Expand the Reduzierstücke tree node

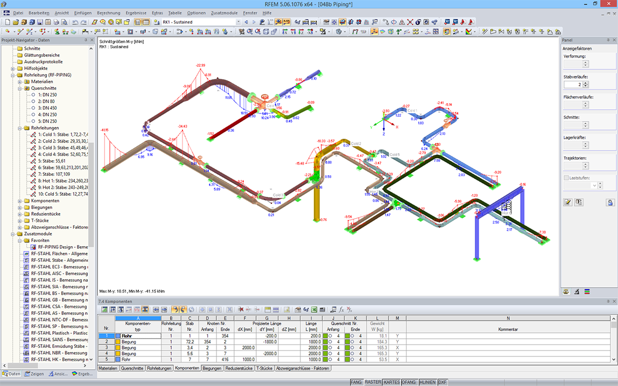(x=20, y=214)
